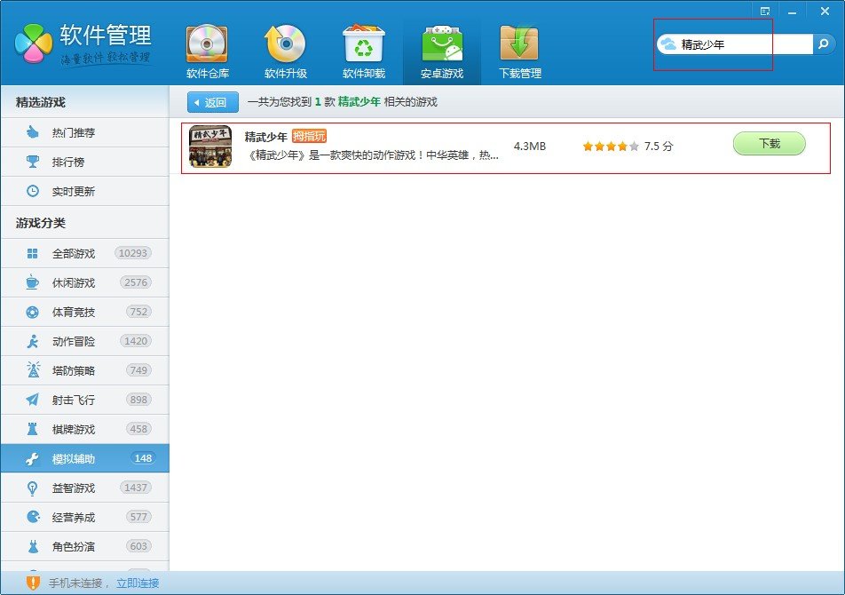Select the 射击飞行 shooting category
Image resolution: width=845 pixels, height=595 pixels.
click(x=74, y=400)
